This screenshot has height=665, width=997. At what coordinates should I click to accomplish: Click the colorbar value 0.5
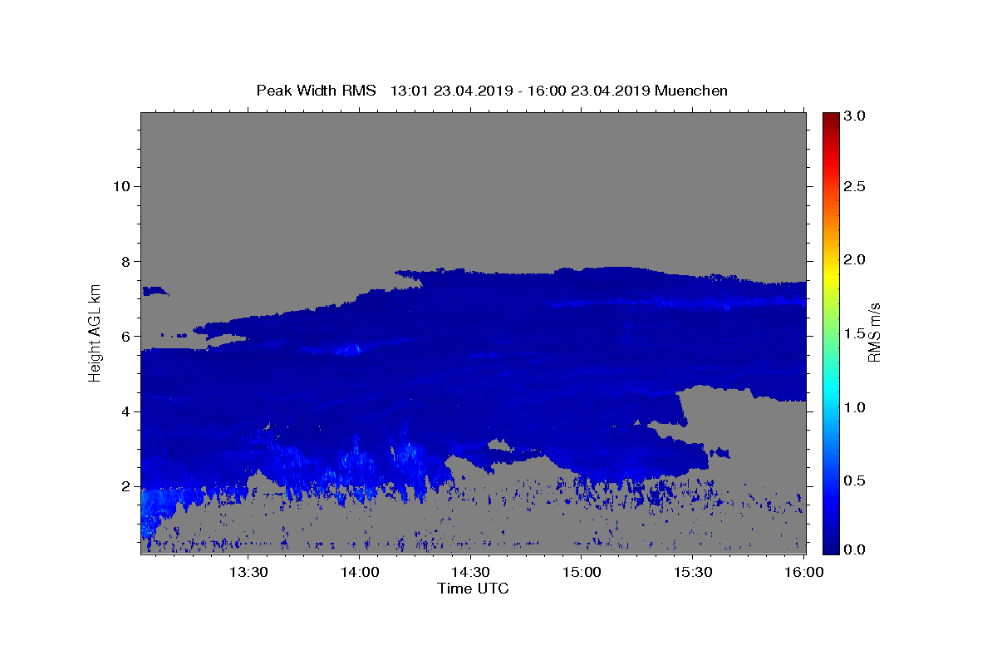tap(856, 481)
